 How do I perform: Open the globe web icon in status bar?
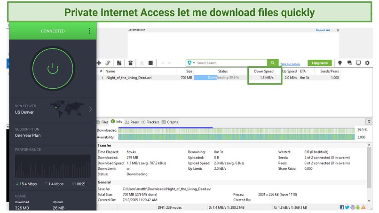353,207
